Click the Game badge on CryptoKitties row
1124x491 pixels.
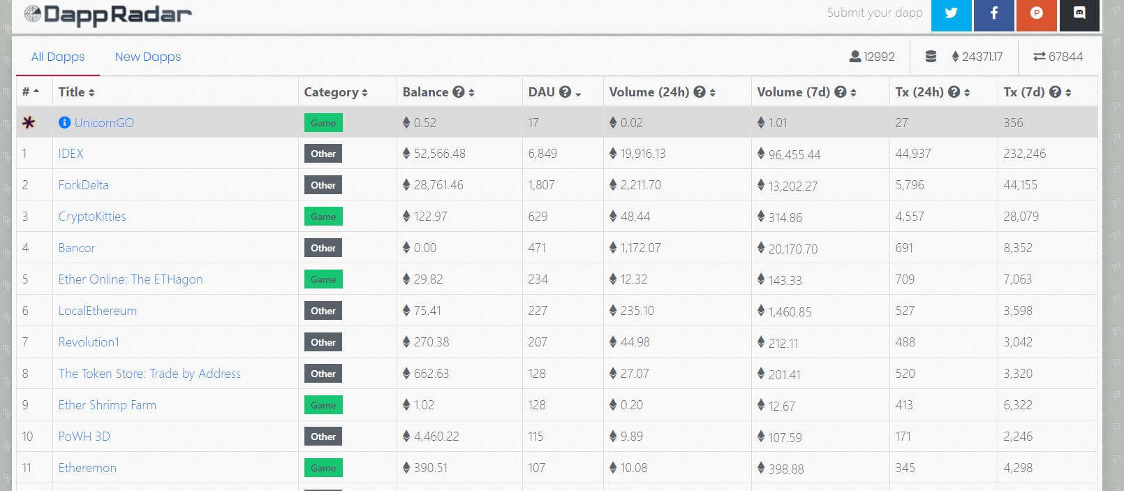(323, 217)
